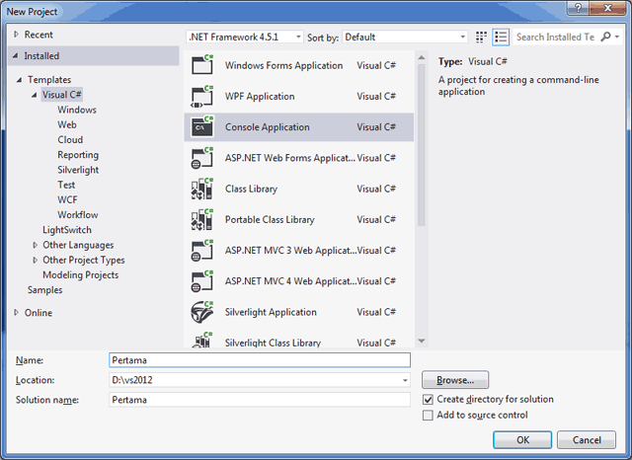Click the Console Application template name
632x460 pixels.
268,127
